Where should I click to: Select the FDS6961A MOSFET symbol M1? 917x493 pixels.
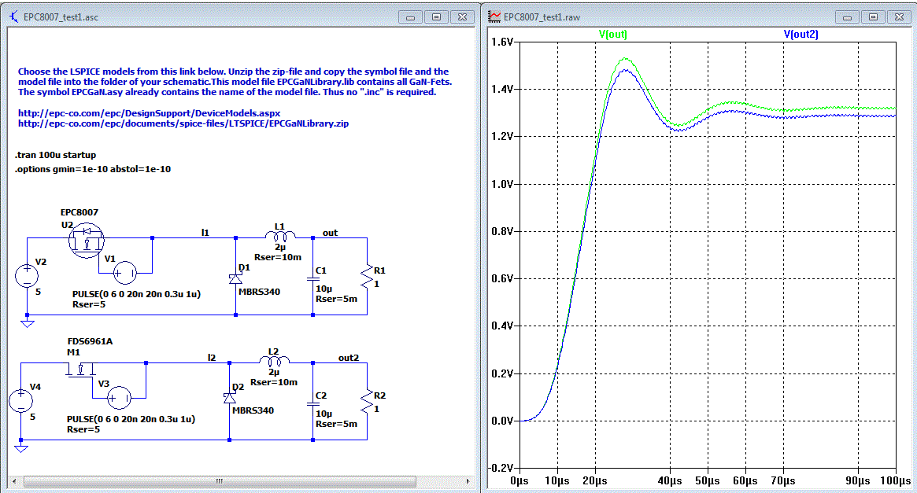[80, 370]
